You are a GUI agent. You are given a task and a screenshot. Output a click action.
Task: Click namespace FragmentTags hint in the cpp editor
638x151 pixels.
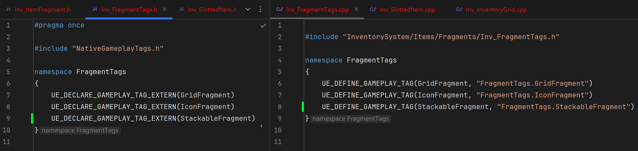[x=350, y=119]
